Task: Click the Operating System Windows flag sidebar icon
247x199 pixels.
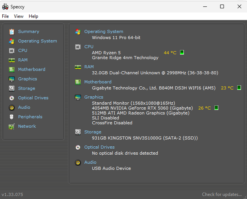Action: 12,41
